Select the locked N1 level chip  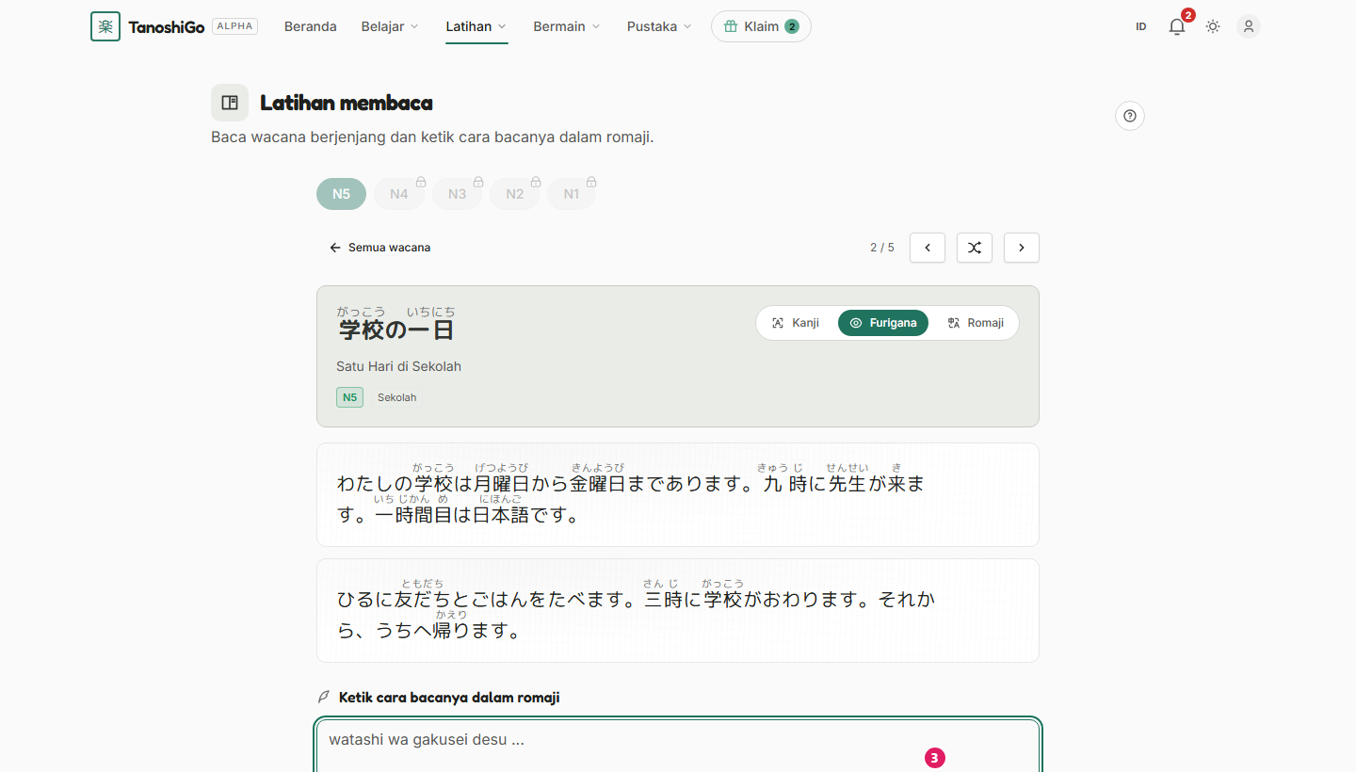pos(572,194)
